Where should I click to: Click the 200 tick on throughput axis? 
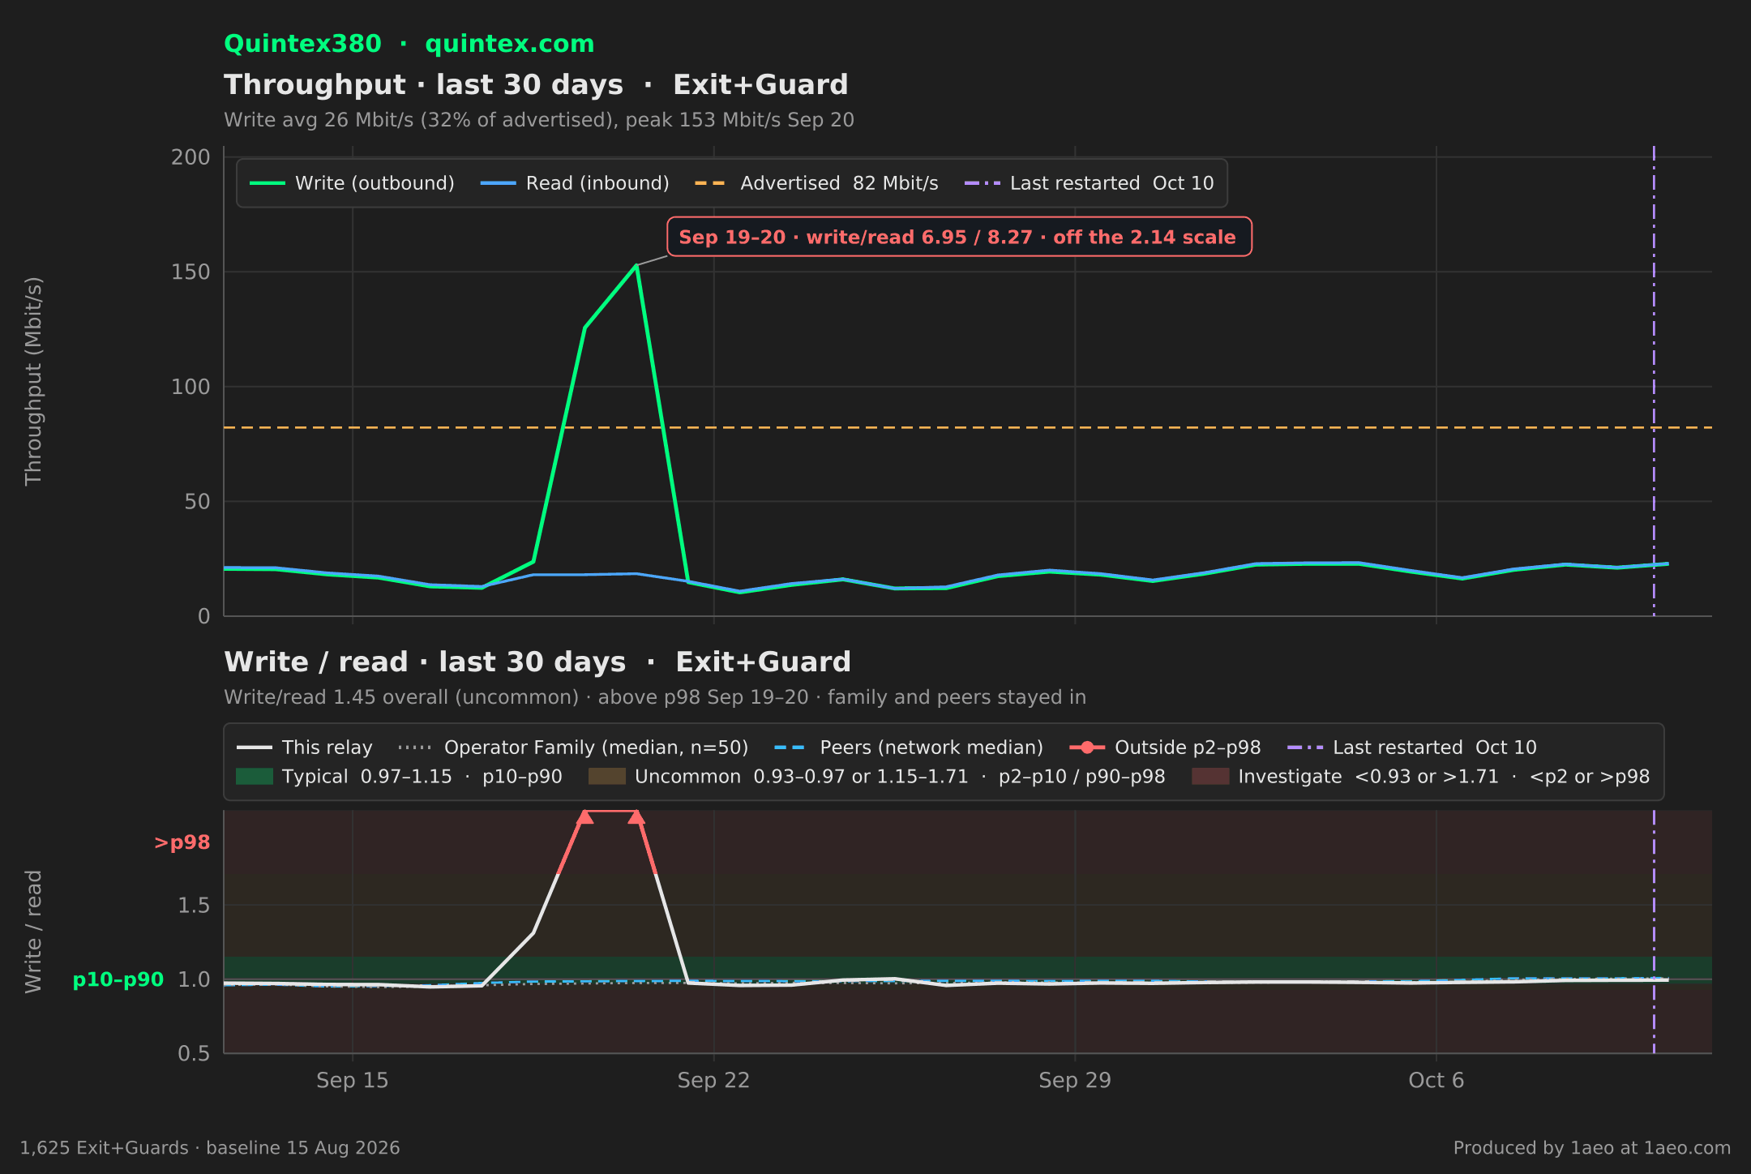pyautogui.click(x=191, y=157)
